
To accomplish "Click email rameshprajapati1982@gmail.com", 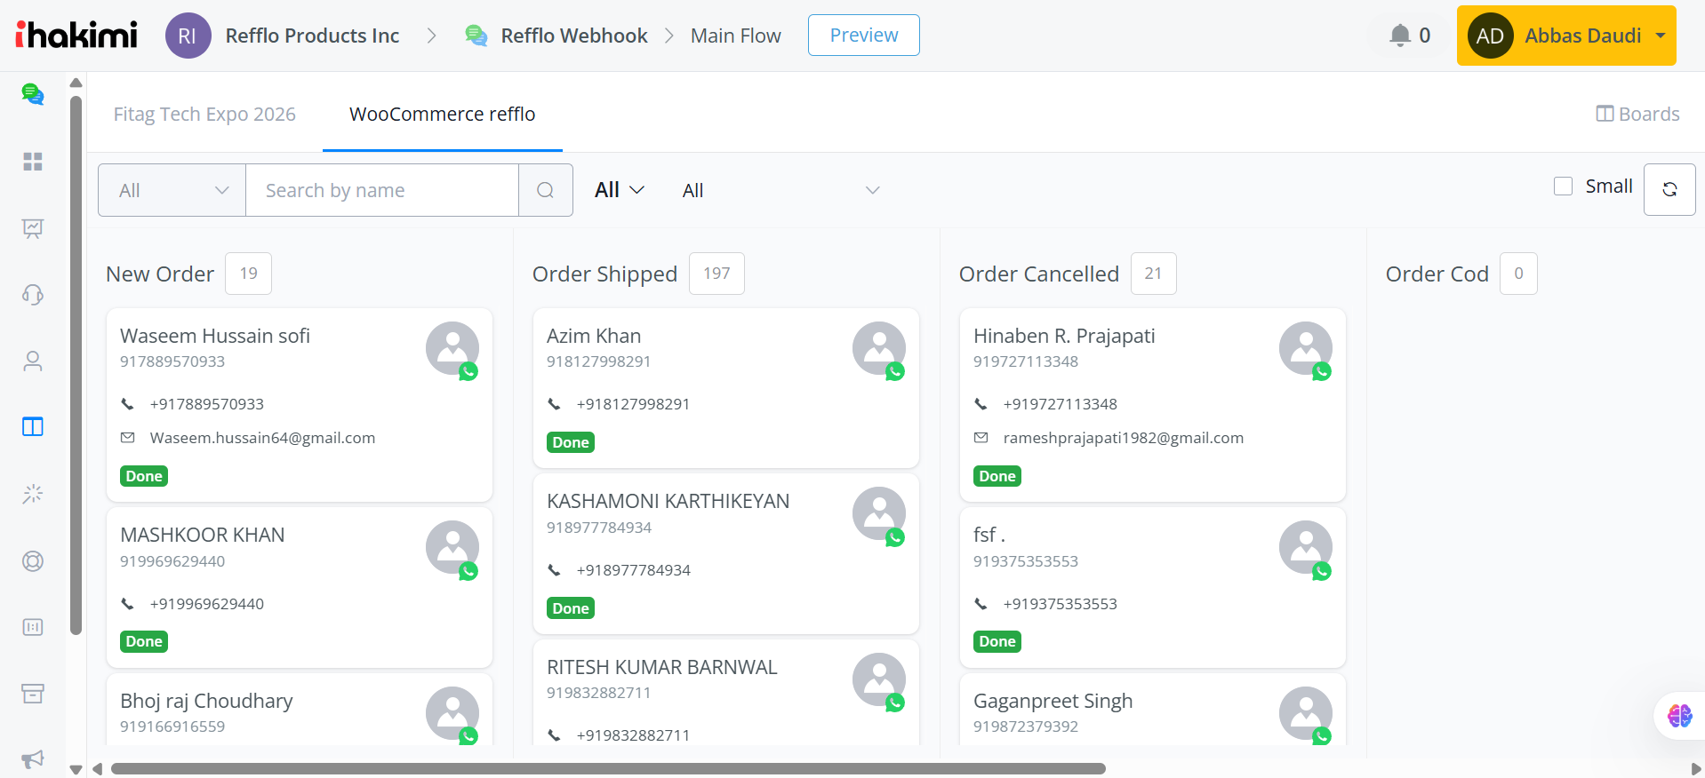I will 1124,438.
